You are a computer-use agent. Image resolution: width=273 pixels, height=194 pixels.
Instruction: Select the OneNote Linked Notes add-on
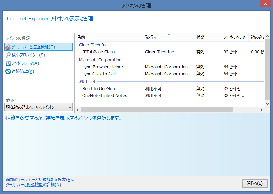point(105,95)
